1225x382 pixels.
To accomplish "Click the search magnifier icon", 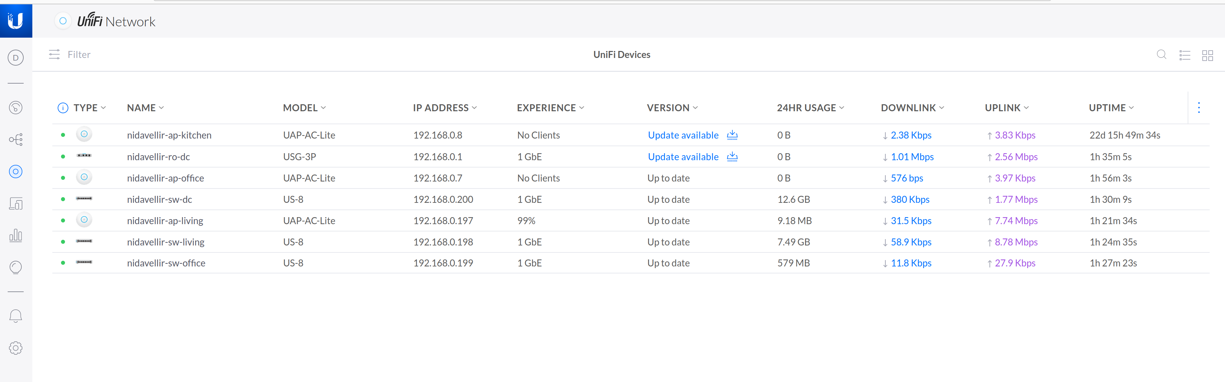I will pos(1161,55).
